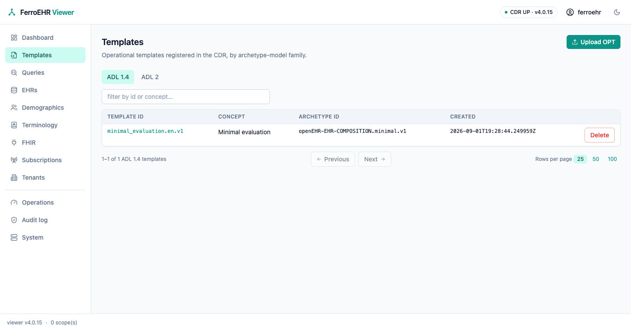Image resolution: width=631 pixels, height=331 pixels.
Task: Toggle dark mode moon icon
Action: [617, 12]
